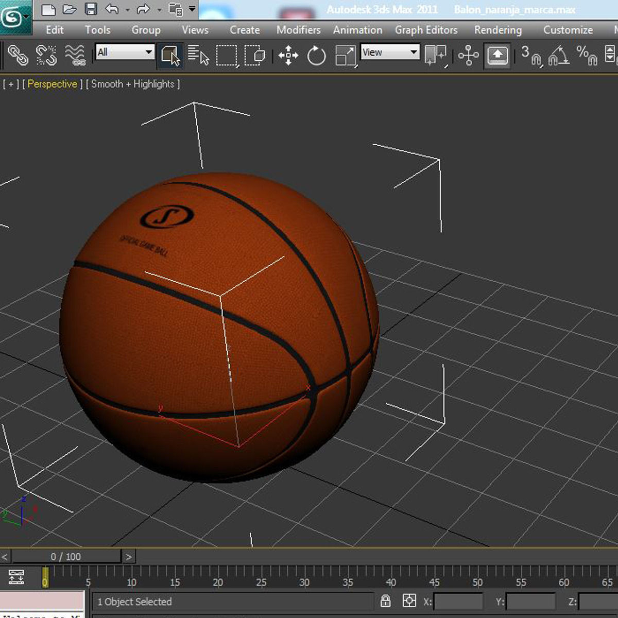Click the Bind to Space Warp icon
Image resolution: width=618 pixels, height=618 pixels.
point(75,55)
